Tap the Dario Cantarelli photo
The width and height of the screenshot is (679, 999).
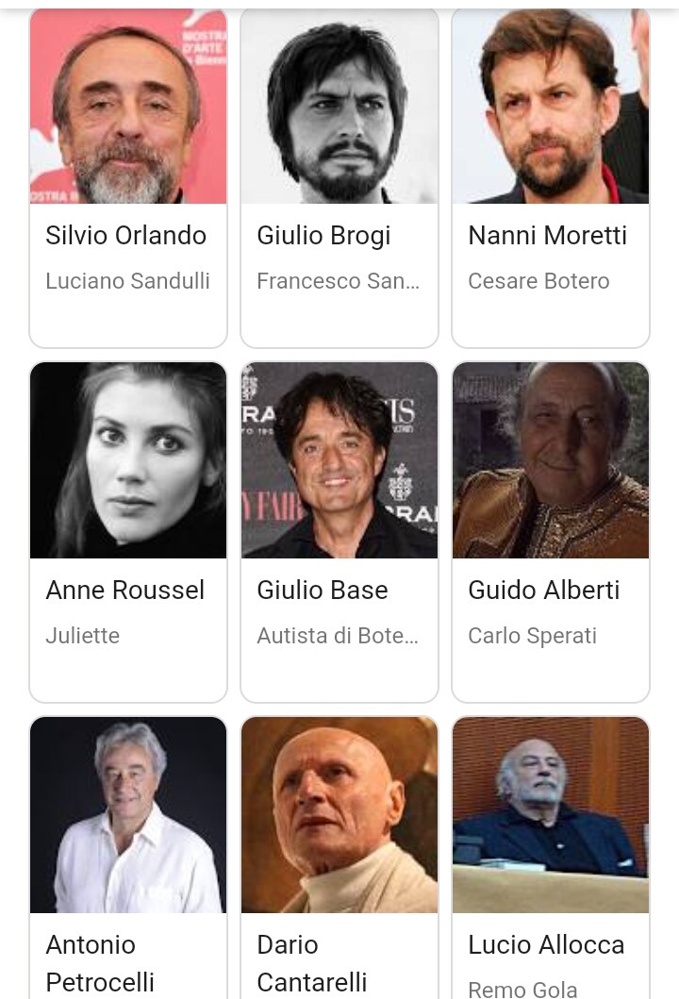pyautogui.click(x=339, y=815)
